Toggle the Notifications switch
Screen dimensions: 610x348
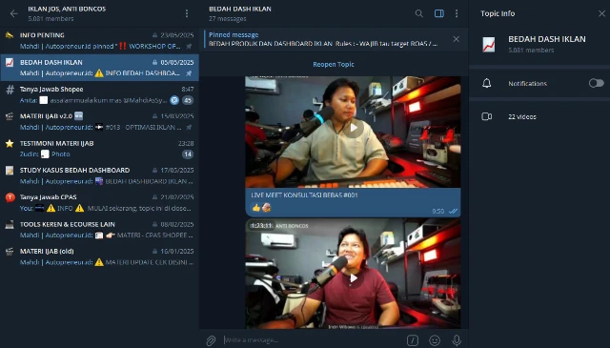pyautogui.click(x=596, y=83)
